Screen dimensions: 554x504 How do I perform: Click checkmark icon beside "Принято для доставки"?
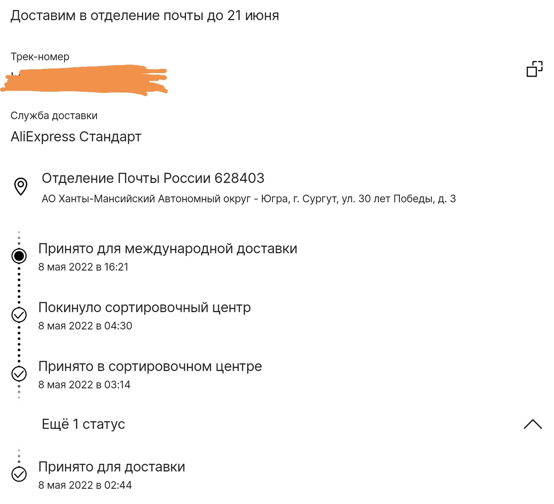19,474
